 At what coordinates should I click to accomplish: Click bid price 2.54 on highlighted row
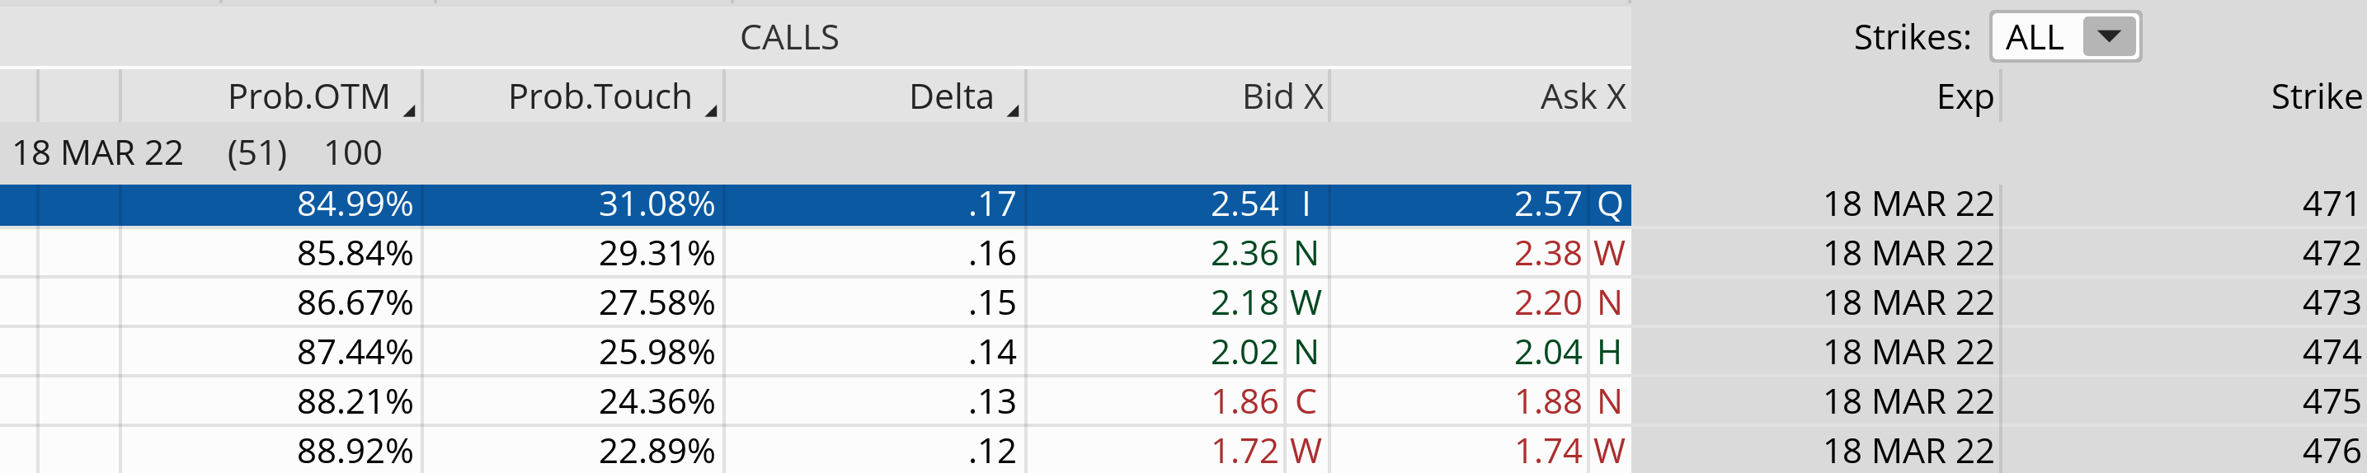(x=1243, y=204)
